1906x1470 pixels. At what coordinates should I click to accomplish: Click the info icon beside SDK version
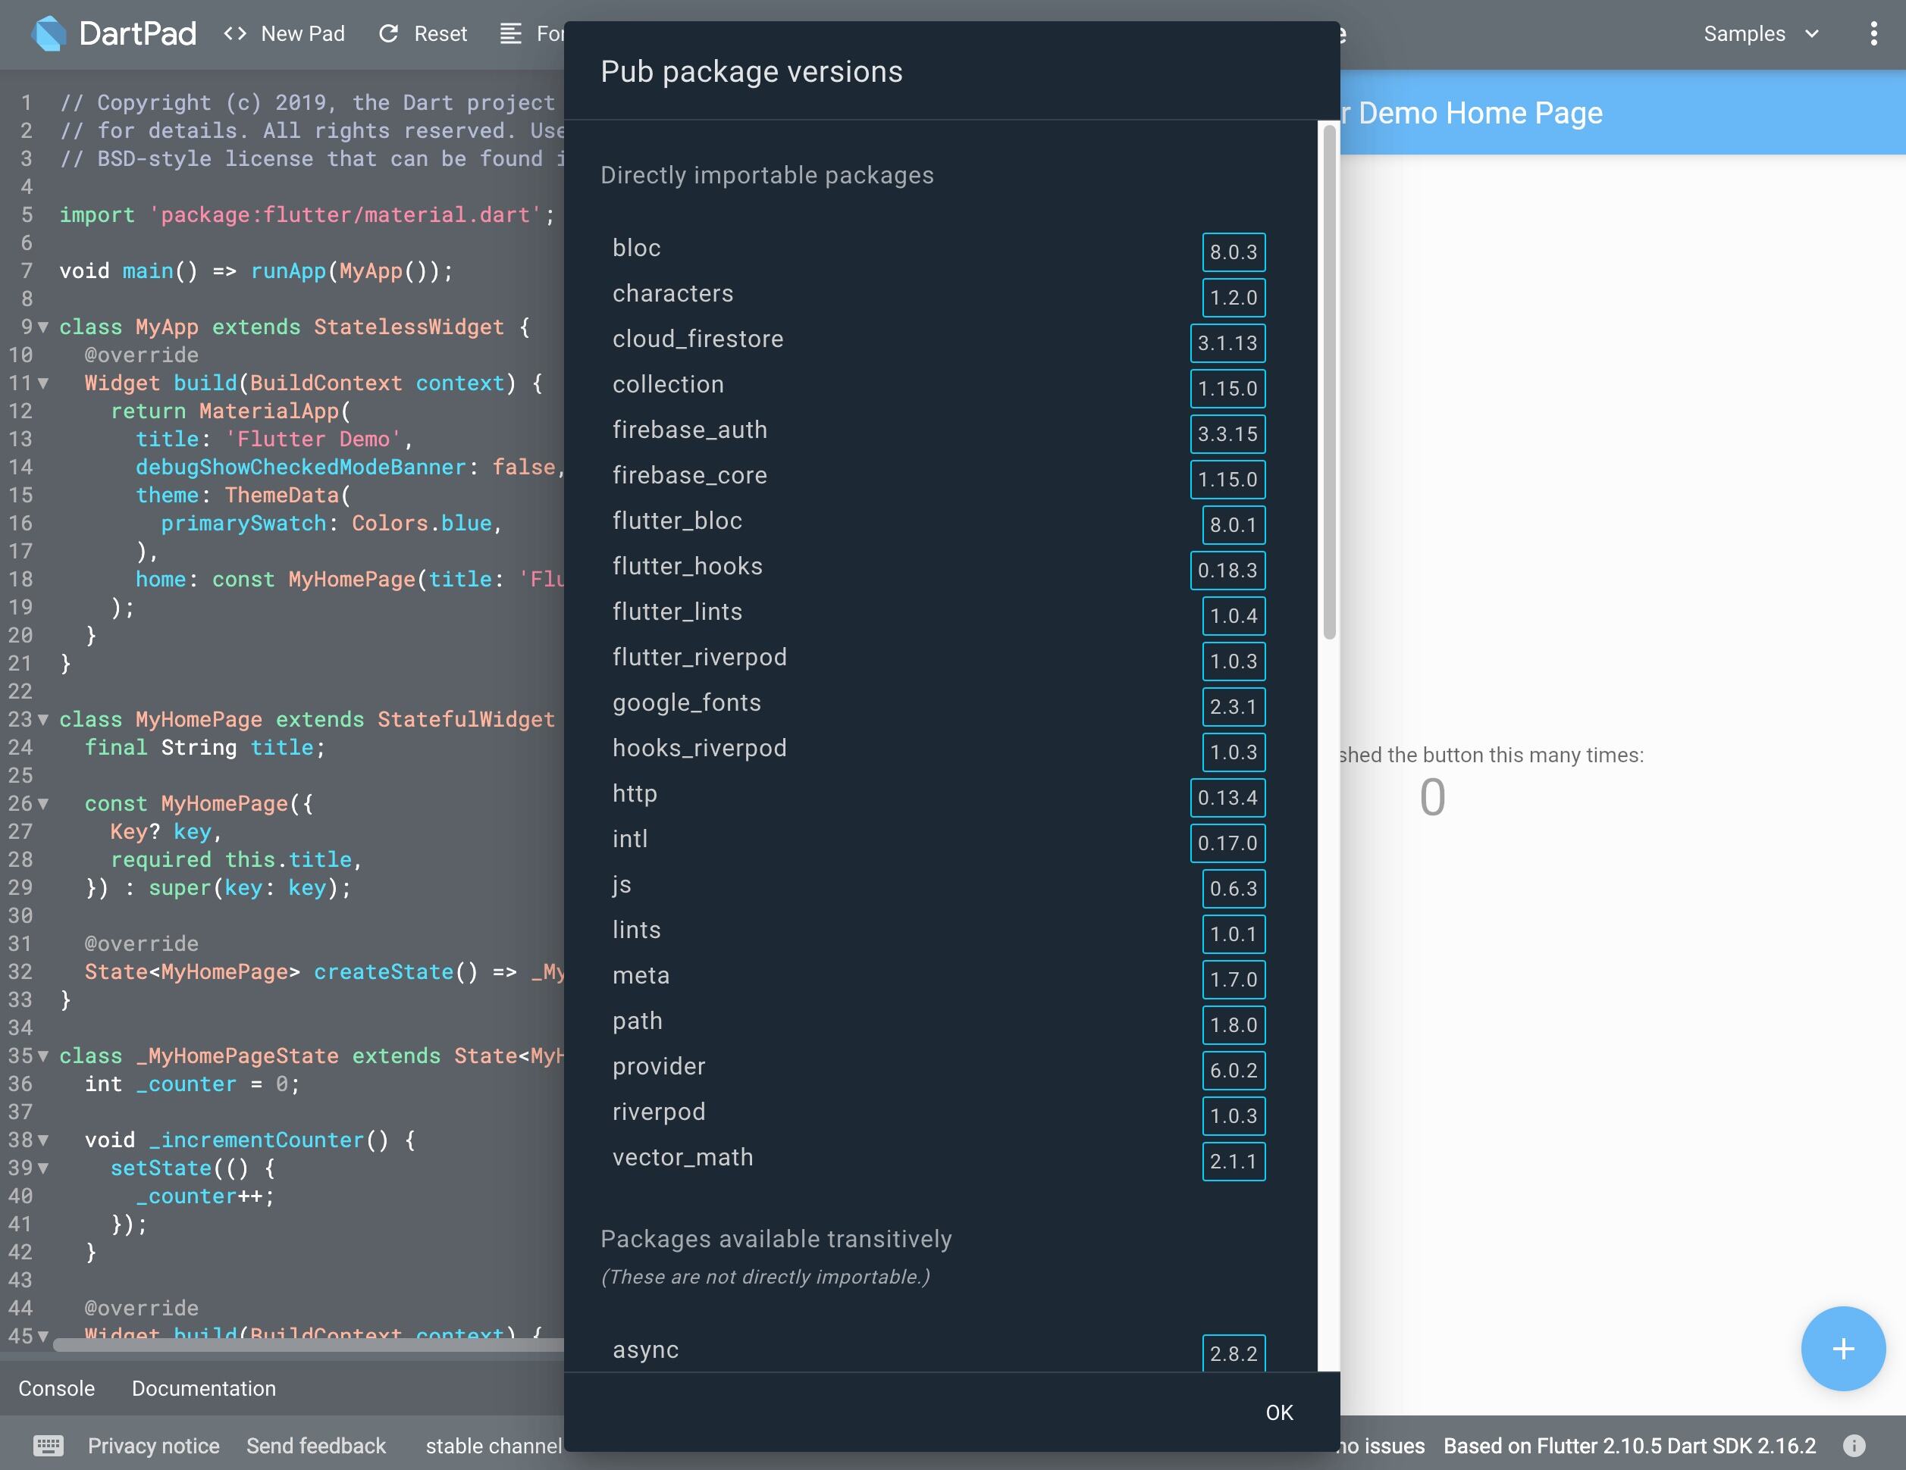point(1854,1445)
